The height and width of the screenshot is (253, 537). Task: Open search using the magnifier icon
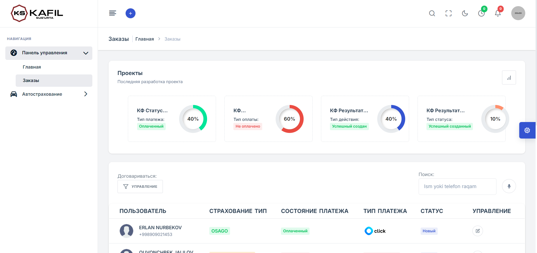432,13
